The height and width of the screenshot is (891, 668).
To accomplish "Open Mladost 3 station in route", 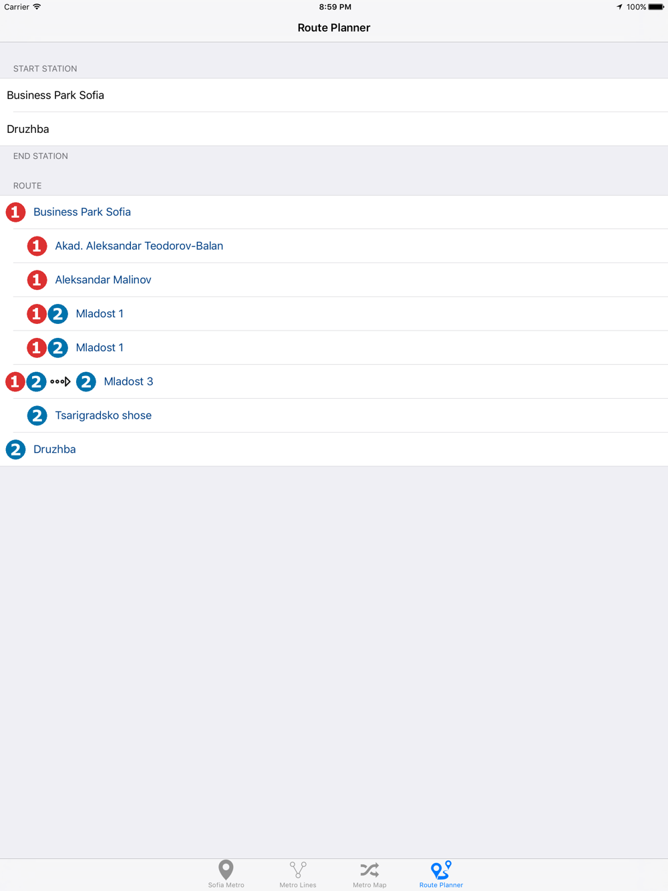I will coord(334,381).
